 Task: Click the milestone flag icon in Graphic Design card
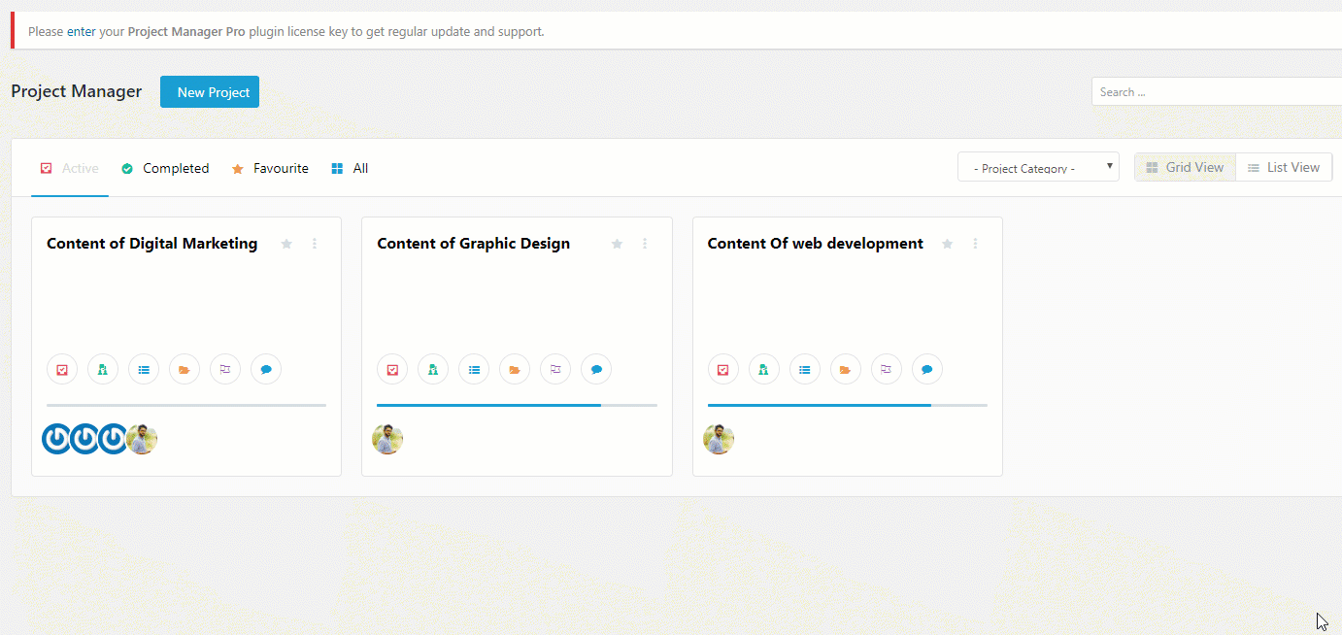pos(555,369)
